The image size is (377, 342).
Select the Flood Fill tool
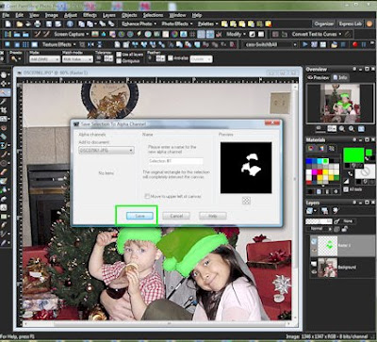(4, 190)
